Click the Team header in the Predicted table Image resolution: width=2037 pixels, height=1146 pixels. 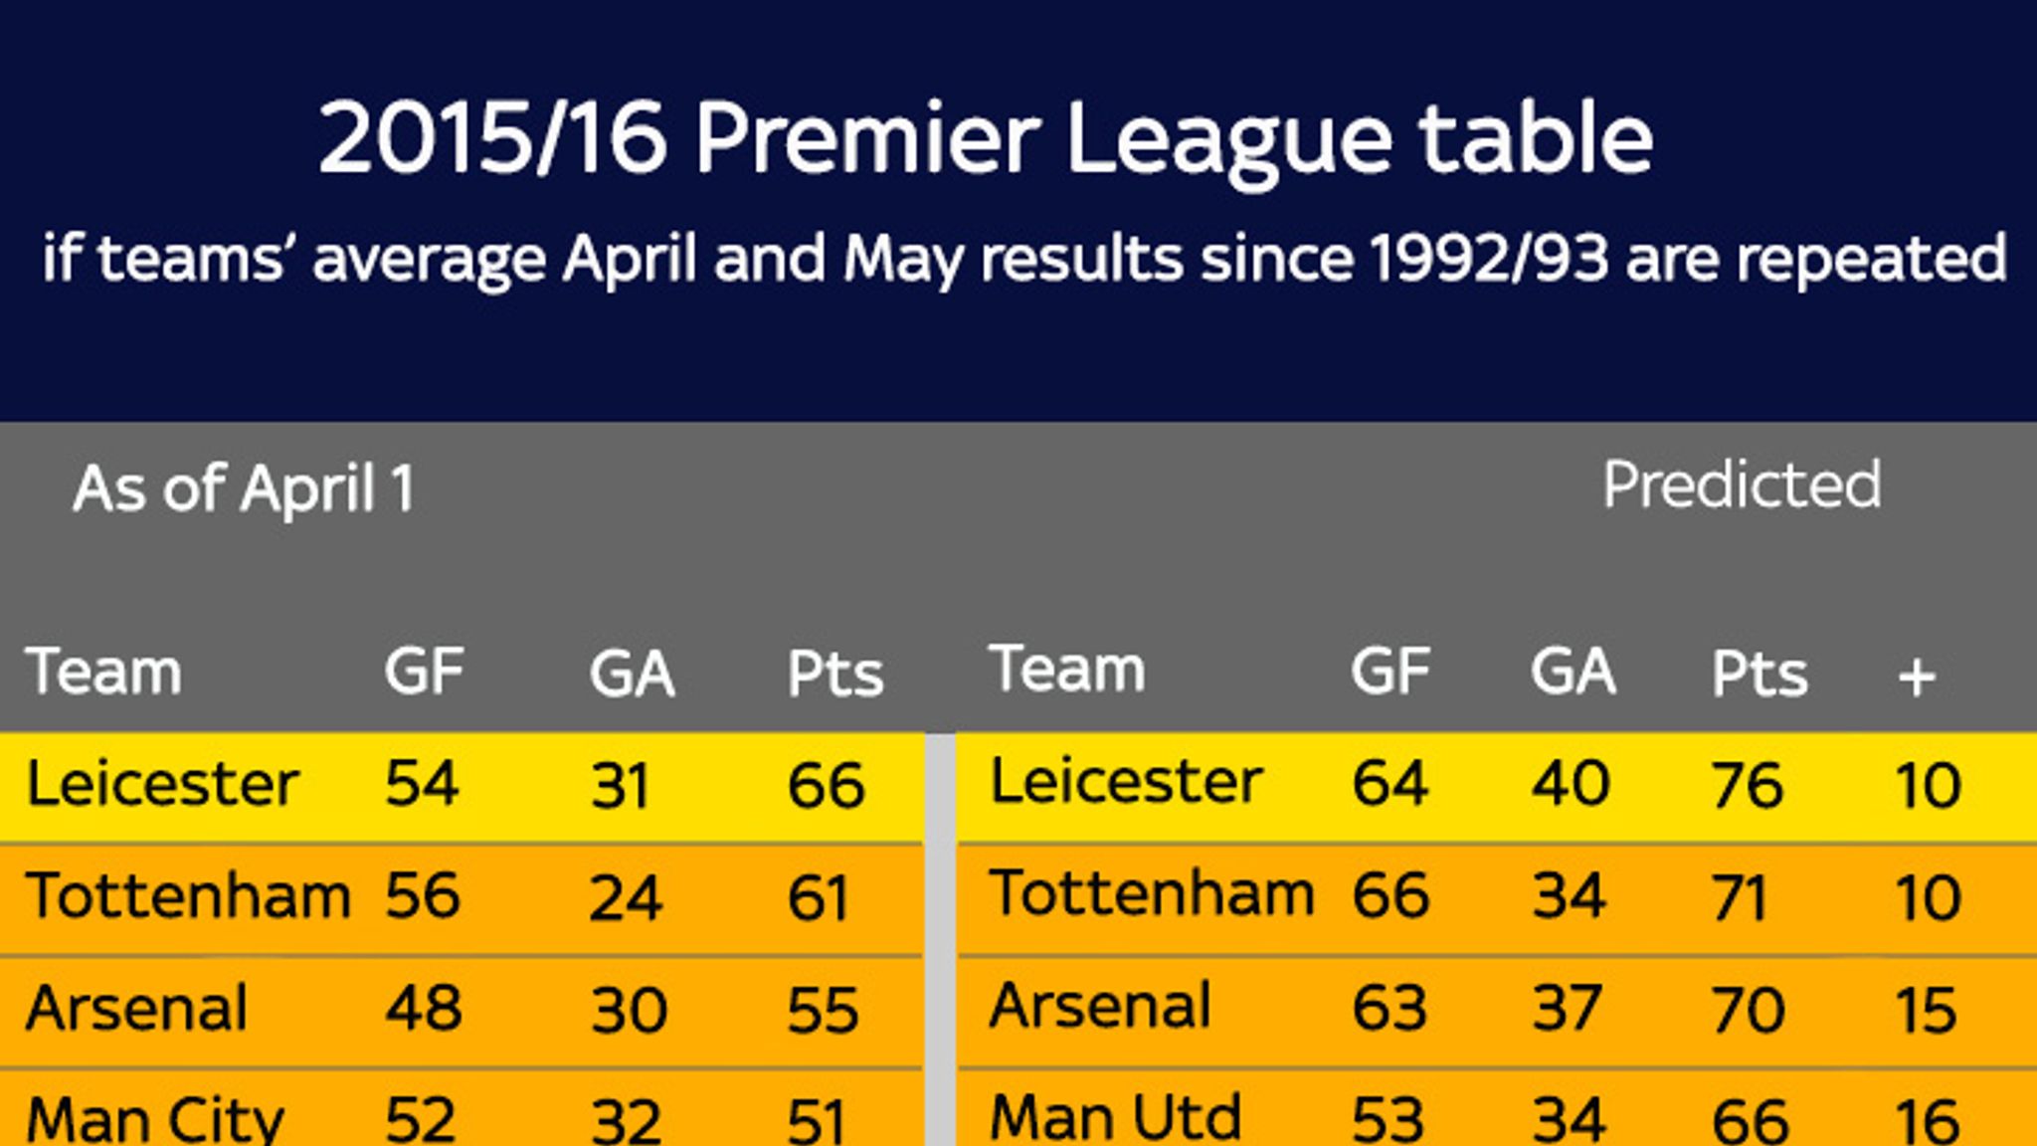point(1066,668)
